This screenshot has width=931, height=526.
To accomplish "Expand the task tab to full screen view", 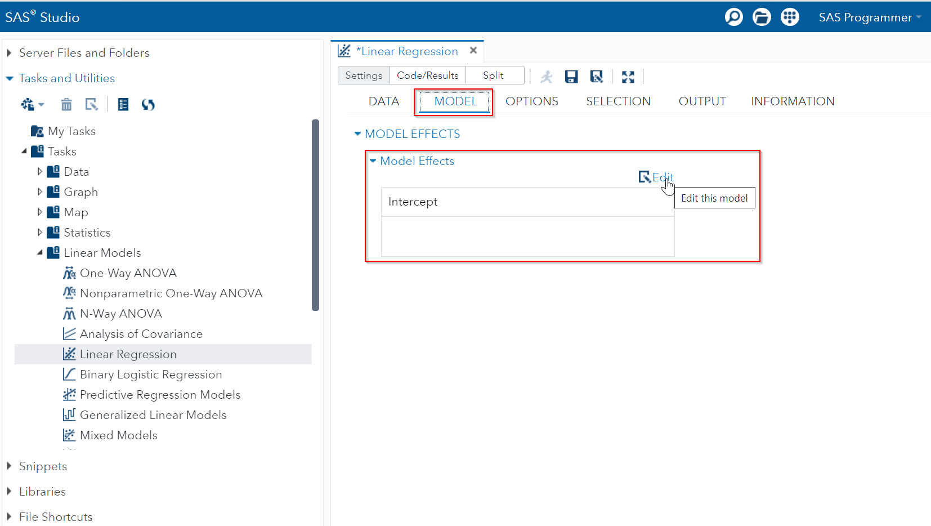I will point(628,76).
